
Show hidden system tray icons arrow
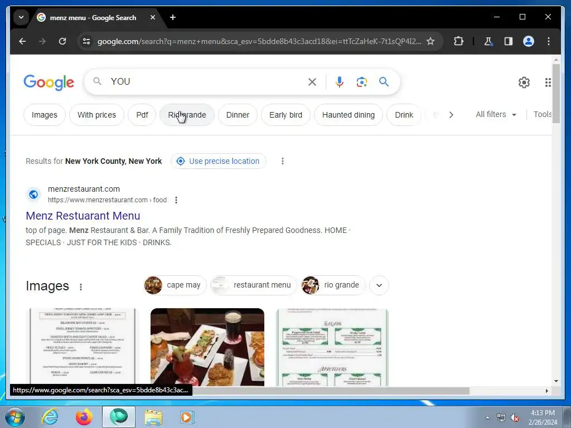487,417
